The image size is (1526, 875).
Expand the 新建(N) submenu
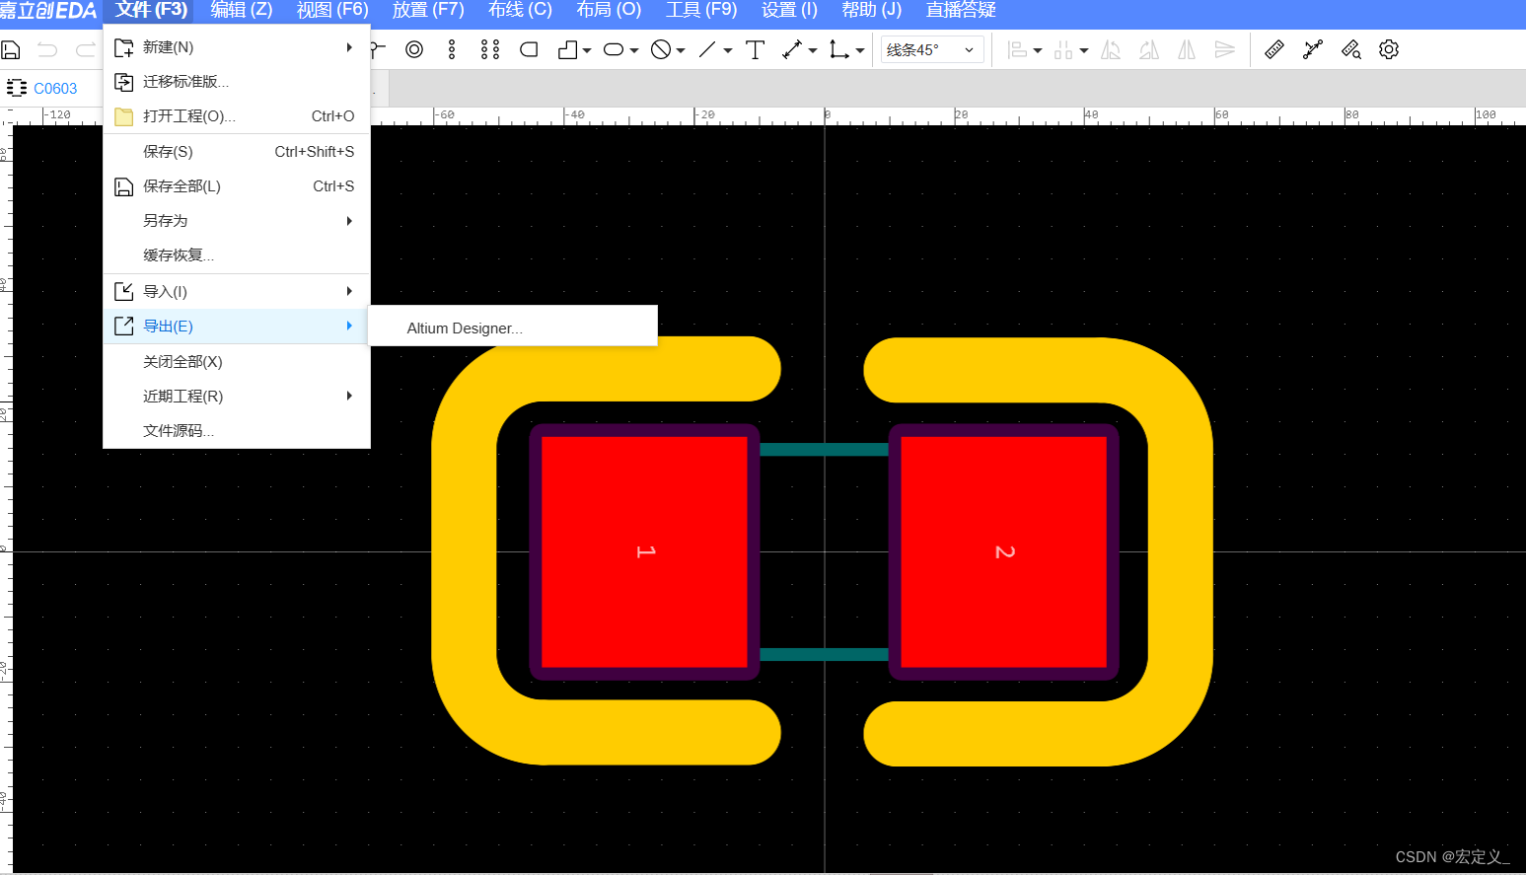[237, 47]
